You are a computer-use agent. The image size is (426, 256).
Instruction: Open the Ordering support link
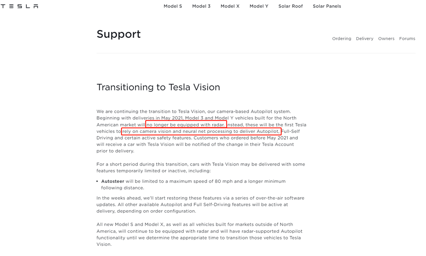[x=342, y=39]
